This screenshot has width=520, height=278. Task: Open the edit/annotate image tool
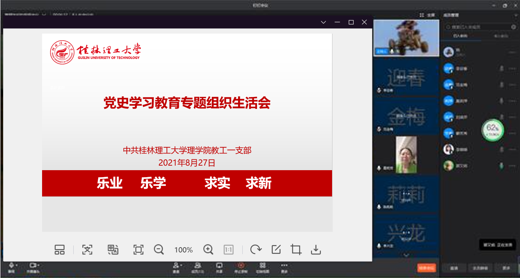[x=276, y=250]
